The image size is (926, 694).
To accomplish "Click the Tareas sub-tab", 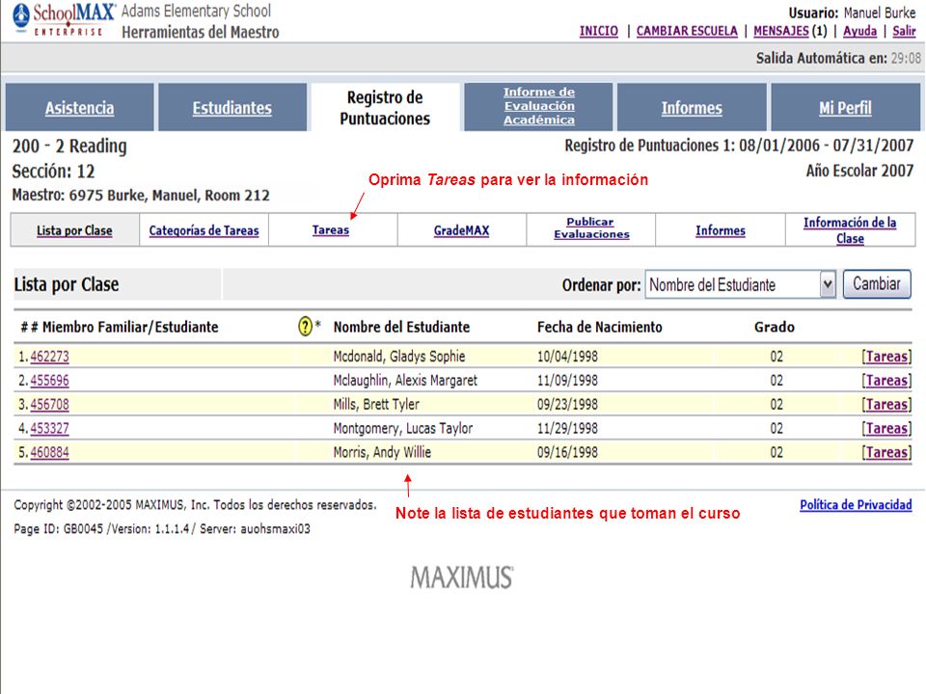I will 331,229.
